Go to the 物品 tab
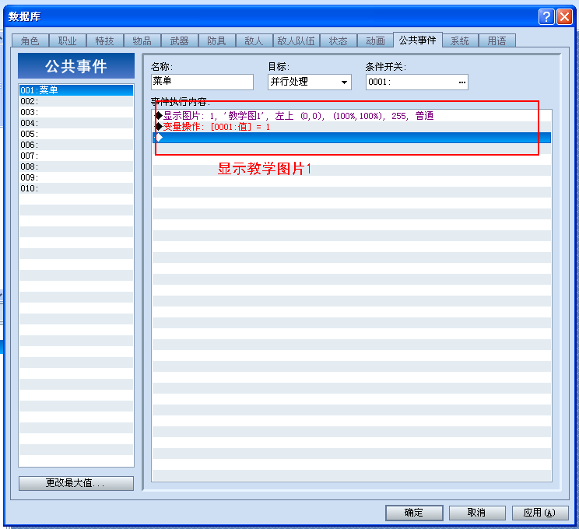 click(x=142, y=40)
